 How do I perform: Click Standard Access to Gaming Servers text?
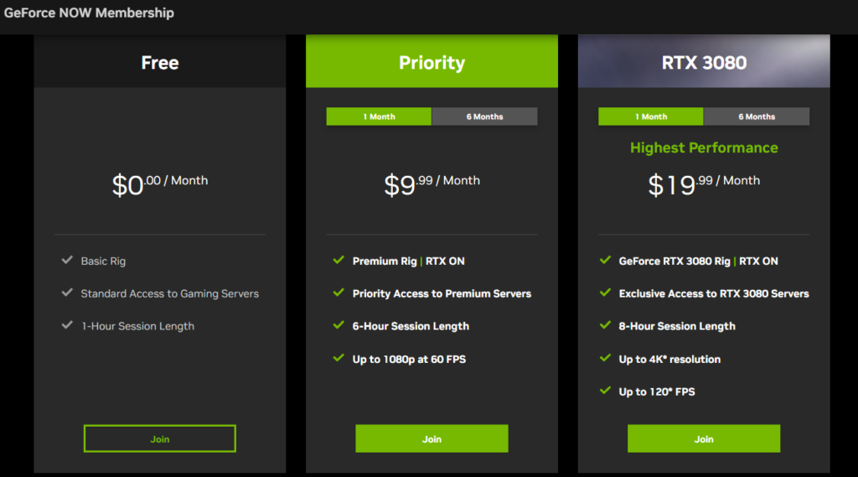coord(169,293)
